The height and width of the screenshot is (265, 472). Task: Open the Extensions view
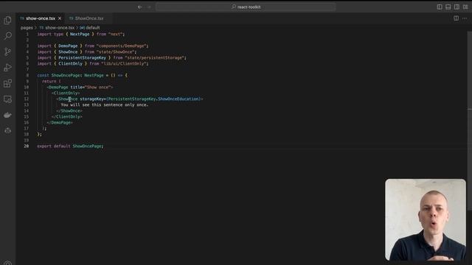(x=7, y=83)
